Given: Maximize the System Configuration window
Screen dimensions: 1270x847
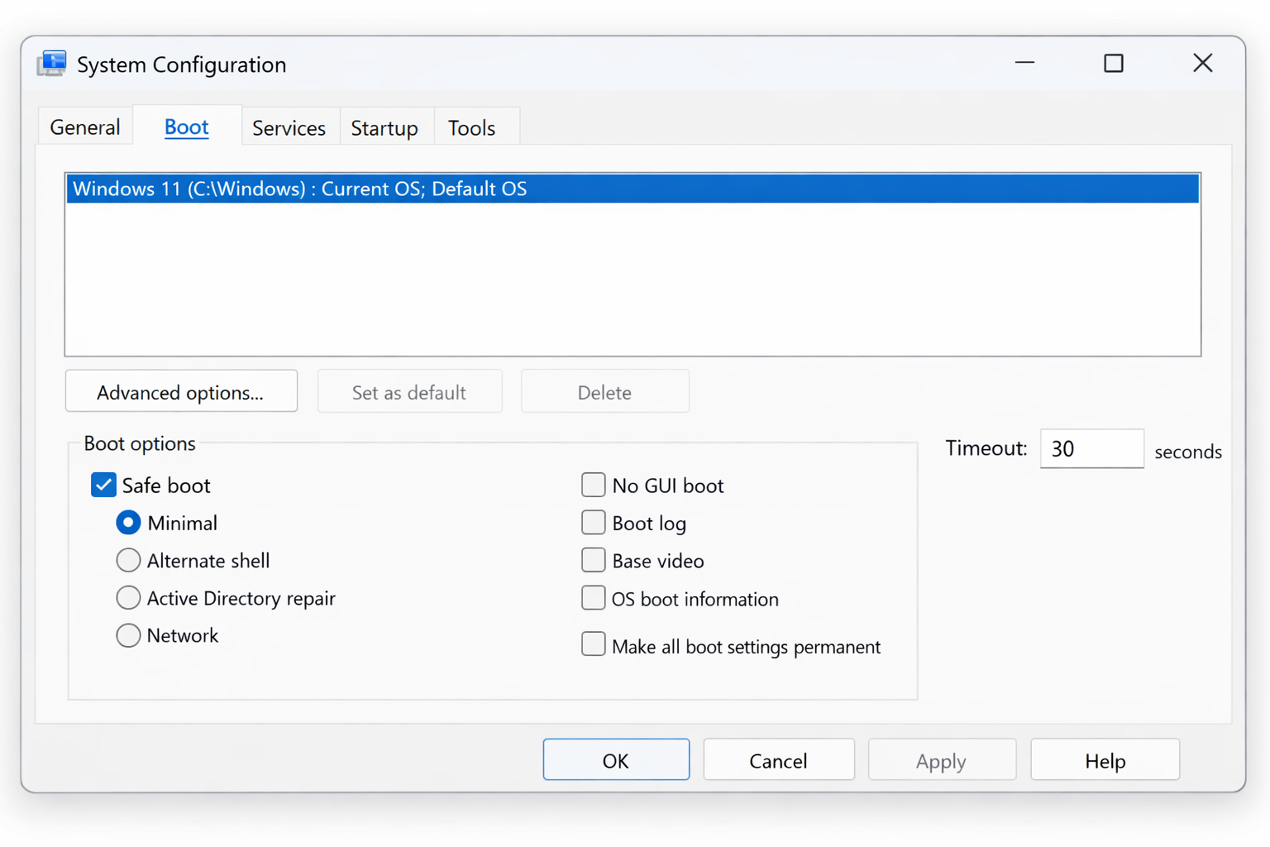Looking at the screenshot, I should [x=1114, y=63].
